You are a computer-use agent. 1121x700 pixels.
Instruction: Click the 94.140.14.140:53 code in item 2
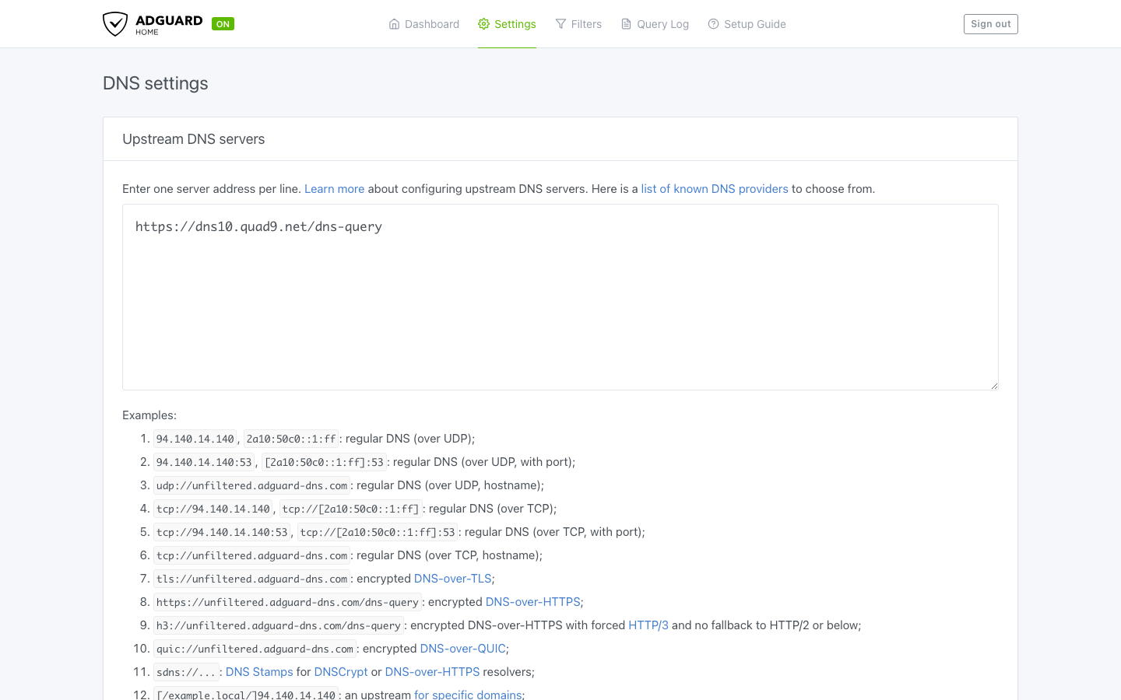(x=204, y=462)
